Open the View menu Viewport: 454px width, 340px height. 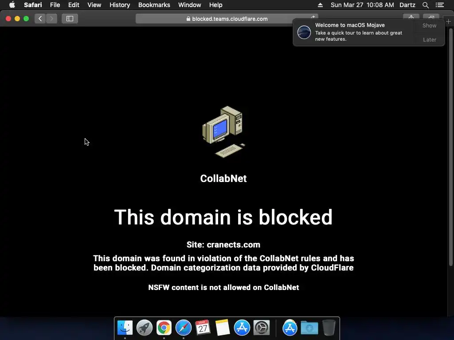point(94,5)
